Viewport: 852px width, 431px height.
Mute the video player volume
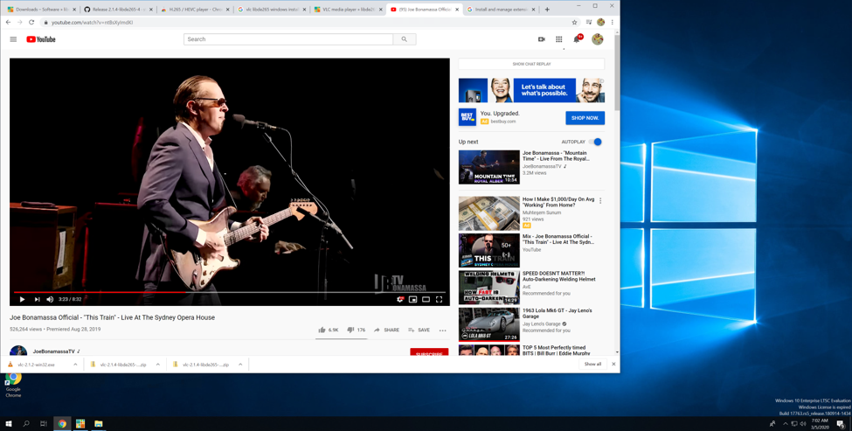click(50, 299)
